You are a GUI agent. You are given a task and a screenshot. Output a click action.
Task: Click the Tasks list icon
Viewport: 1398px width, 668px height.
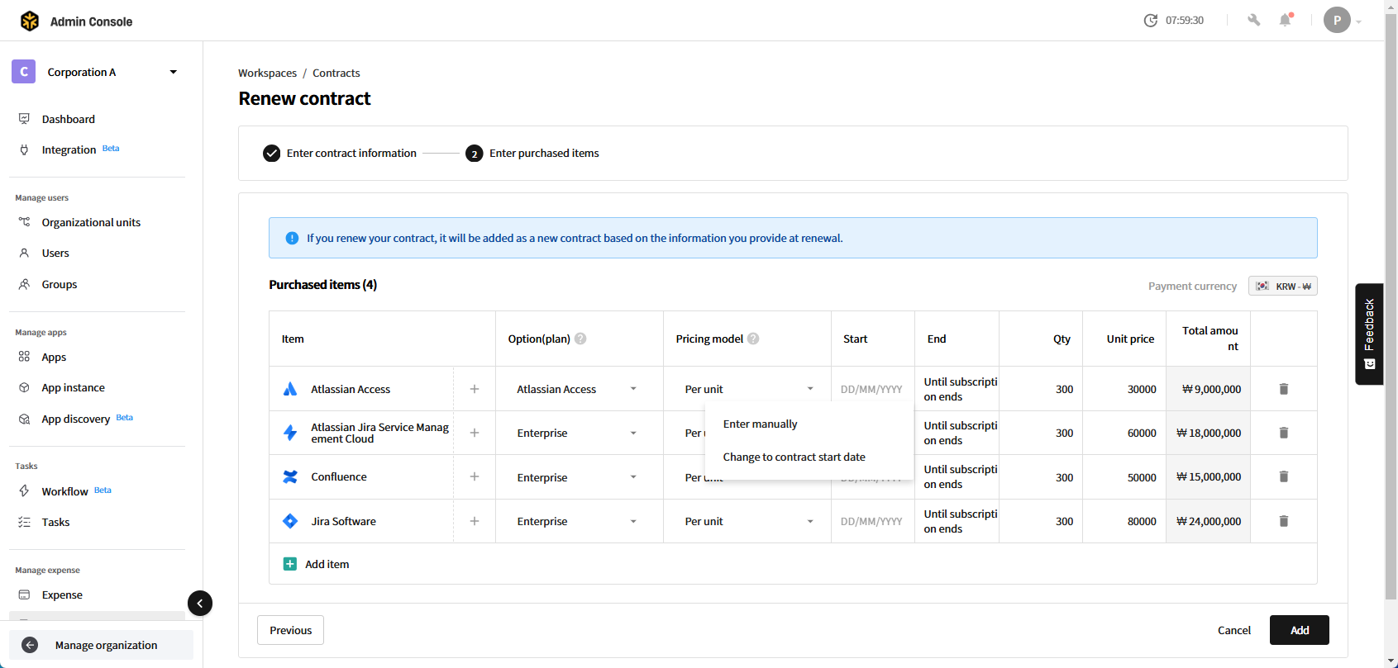tap(24, 522)
